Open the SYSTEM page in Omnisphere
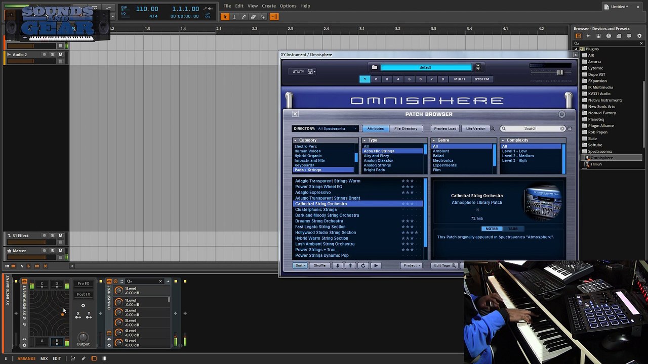The height and width of the screenshot is (364, 648). pyautogui.click(x=482, y=79)
